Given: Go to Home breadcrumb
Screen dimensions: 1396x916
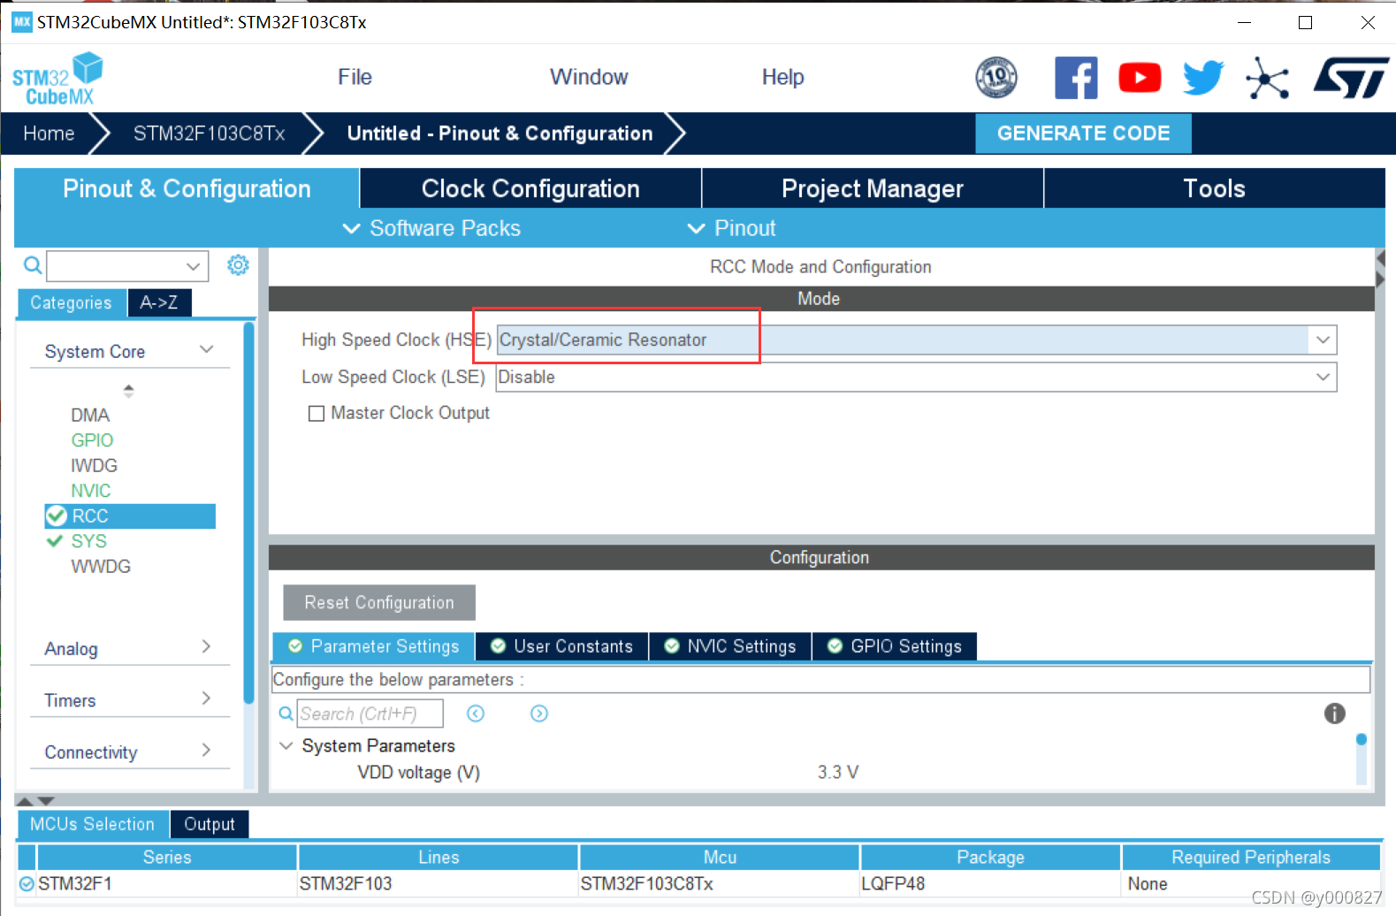Looking at the screenshot, I should click(x=50, y=134).
